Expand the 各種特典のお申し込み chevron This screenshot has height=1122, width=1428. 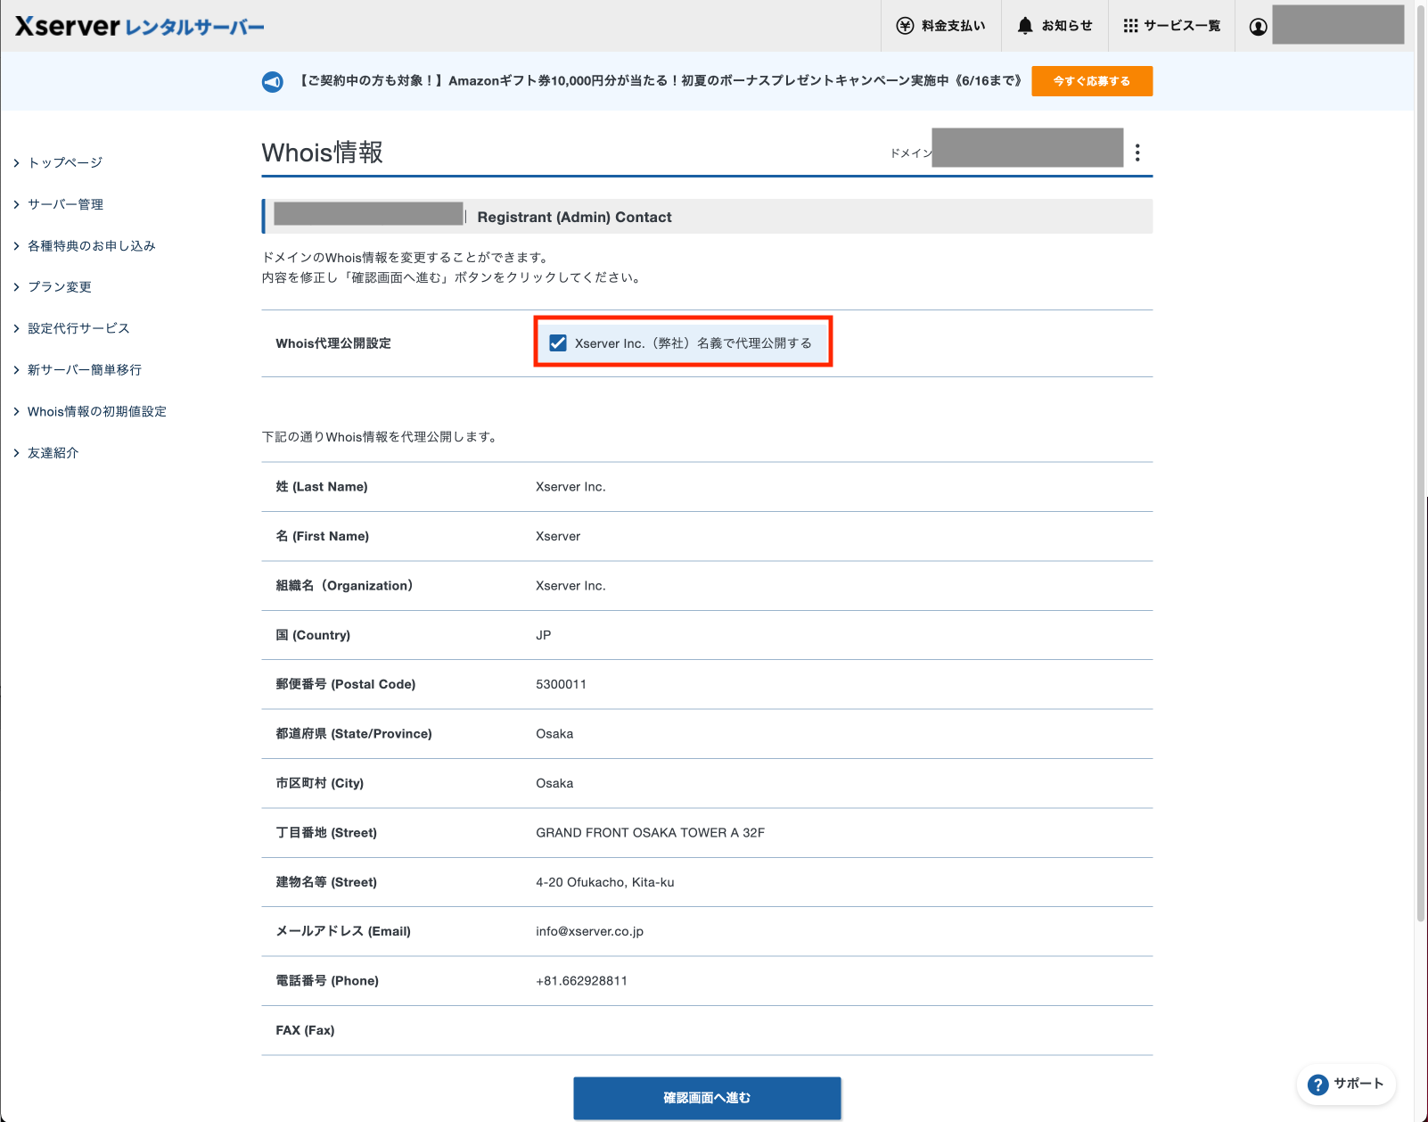coord(16,245)
